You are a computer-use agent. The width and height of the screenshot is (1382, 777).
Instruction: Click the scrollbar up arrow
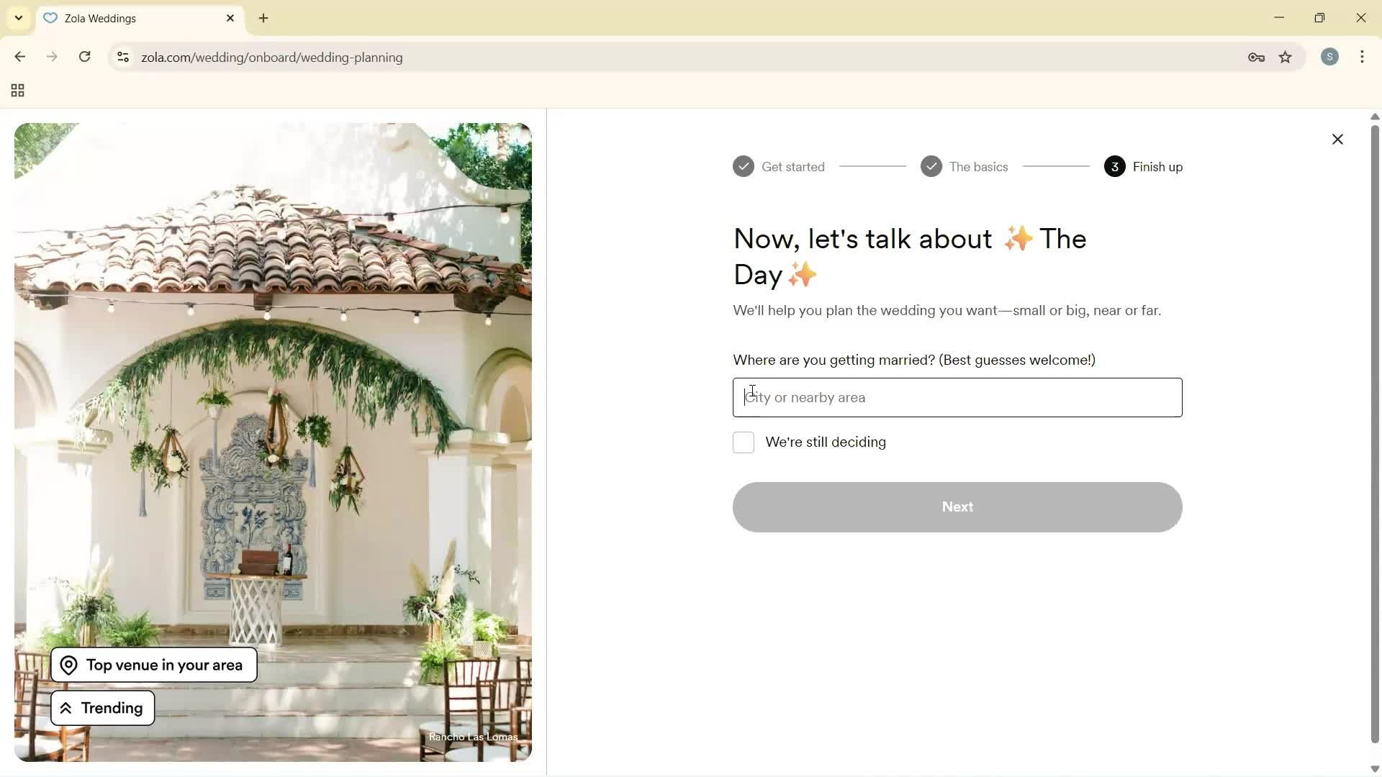(x=1374, y=116)
